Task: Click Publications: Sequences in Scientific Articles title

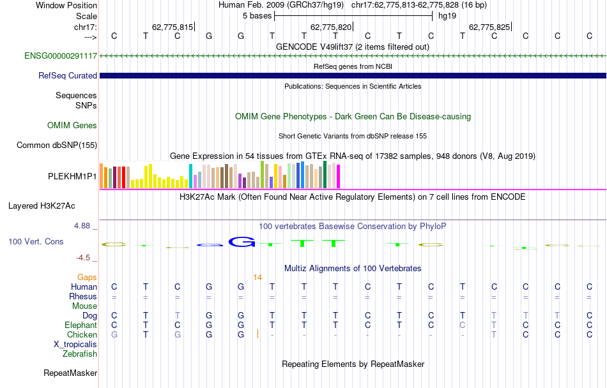Action: 353,87
